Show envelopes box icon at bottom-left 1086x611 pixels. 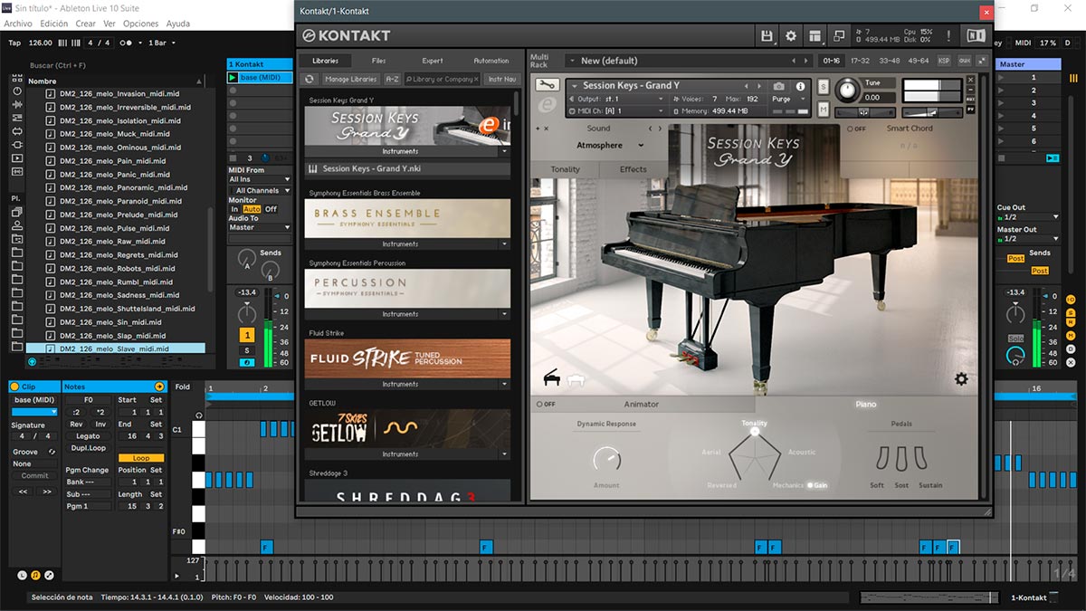(49, 575)
